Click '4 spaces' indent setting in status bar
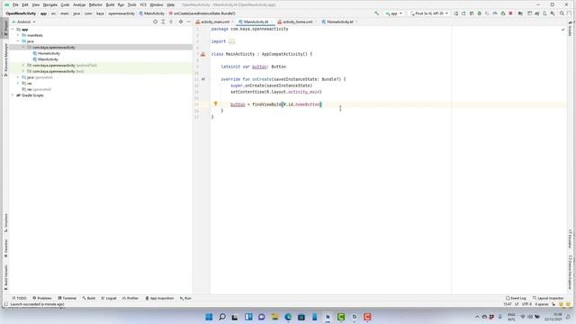The width and height of the screenshot is (576, 324). click(542, 304)
